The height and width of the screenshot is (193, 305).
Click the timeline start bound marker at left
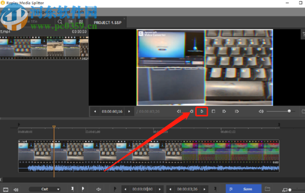pos(19,124)
